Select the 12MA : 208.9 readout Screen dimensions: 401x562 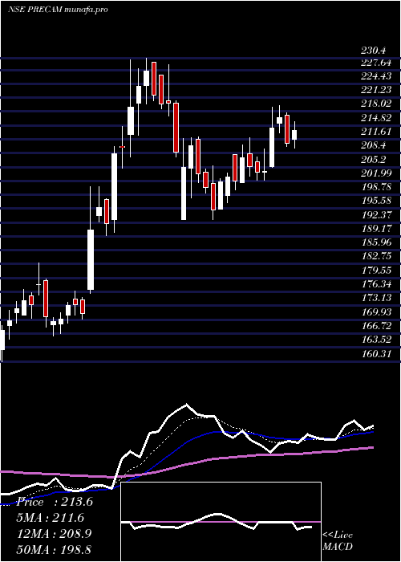click(x=55, y=534)
